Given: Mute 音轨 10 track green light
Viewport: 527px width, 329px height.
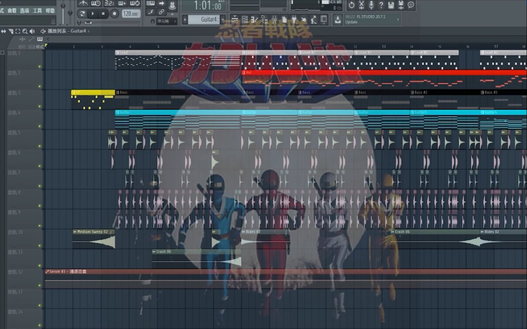Looking at the screenshot, I should pyautogui.click(x=40, y=246).
